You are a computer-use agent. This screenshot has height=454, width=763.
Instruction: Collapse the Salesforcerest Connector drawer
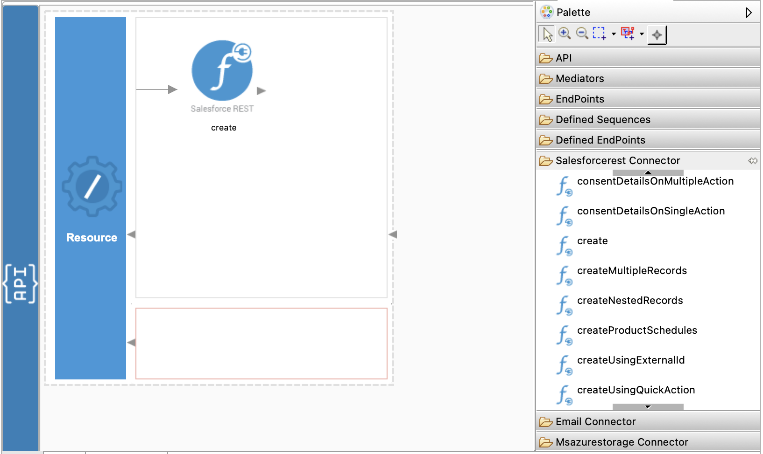click(648, 160)
